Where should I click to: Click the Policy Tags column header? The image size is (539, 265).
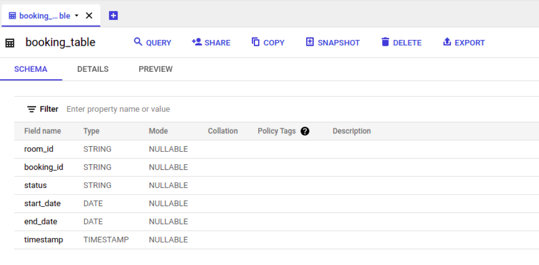tap(277, 131)
